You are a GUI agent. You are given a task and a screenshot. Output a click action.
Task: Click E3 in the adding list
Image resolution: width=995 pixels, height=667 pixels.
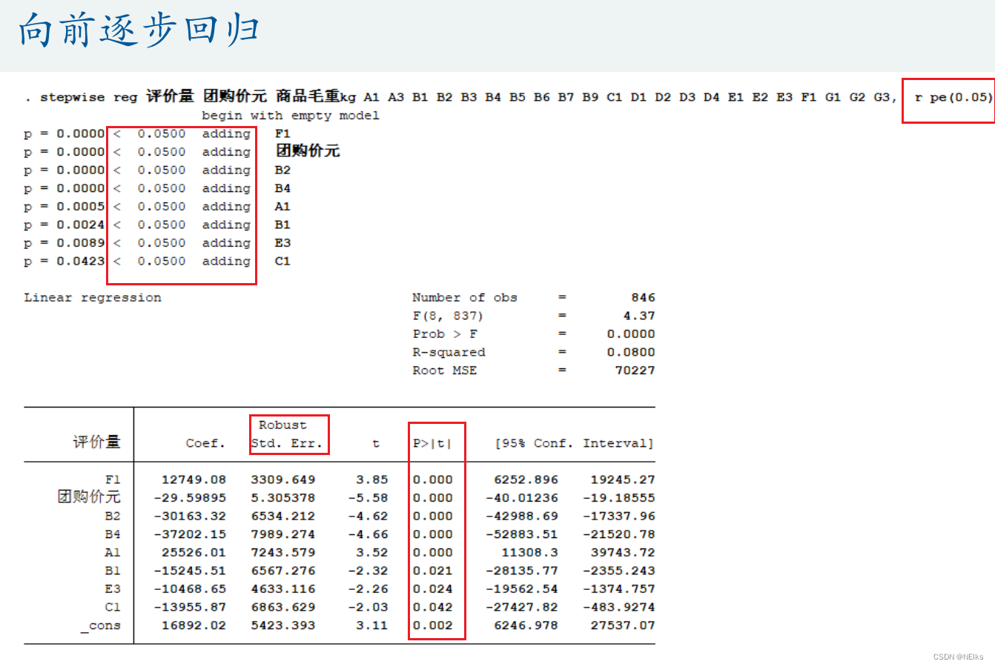click(x=282, y=243)
